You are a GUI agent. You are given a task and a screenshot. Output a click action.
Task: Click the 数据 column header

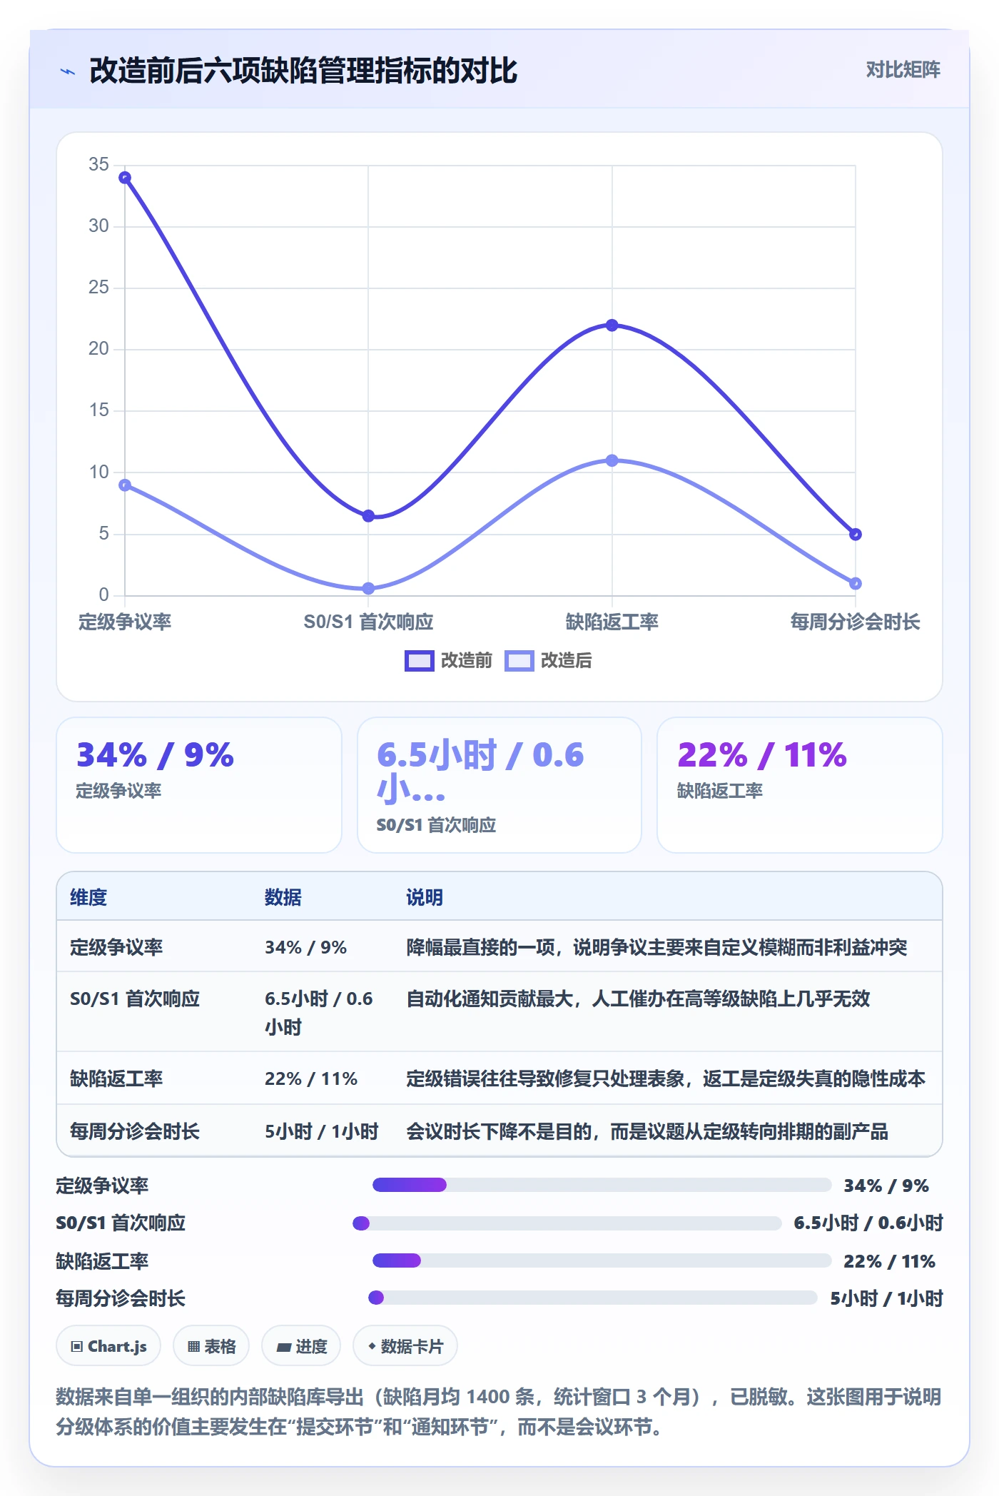point(283,897)
